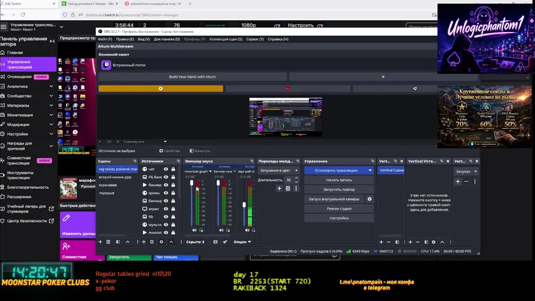Open scene filters icon in Сцены panel
Viewport: 535px width, 301px height.
point(118,242)
